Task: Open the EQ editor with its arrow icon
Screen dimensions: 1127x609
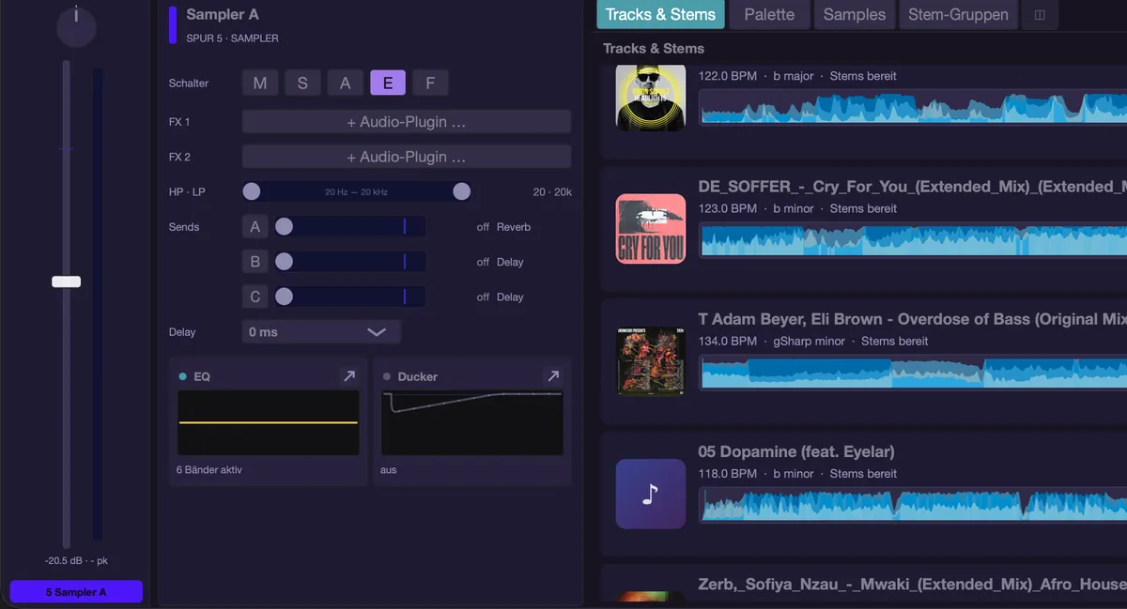Action: click(349, 376)
